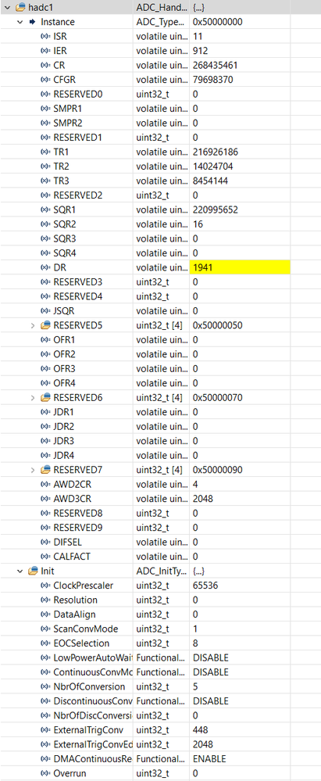
Task: Select the IER register row
Action: click(x=160, y=51)
